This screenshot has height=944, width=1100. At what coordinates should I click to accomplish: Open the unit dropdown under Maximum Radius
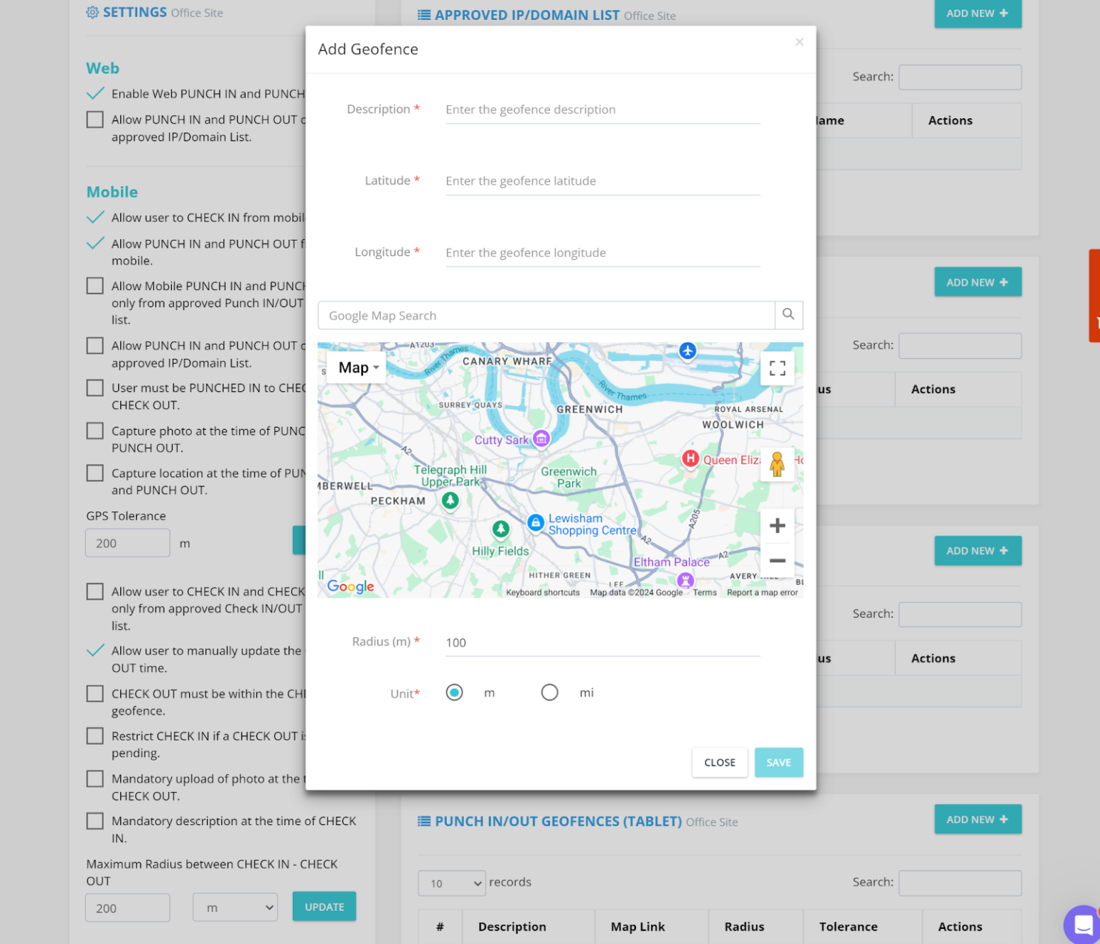pyautogui.click(x=234, y=907)
